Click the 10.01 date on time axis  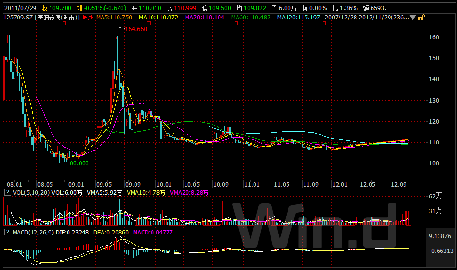pos(165,185)
